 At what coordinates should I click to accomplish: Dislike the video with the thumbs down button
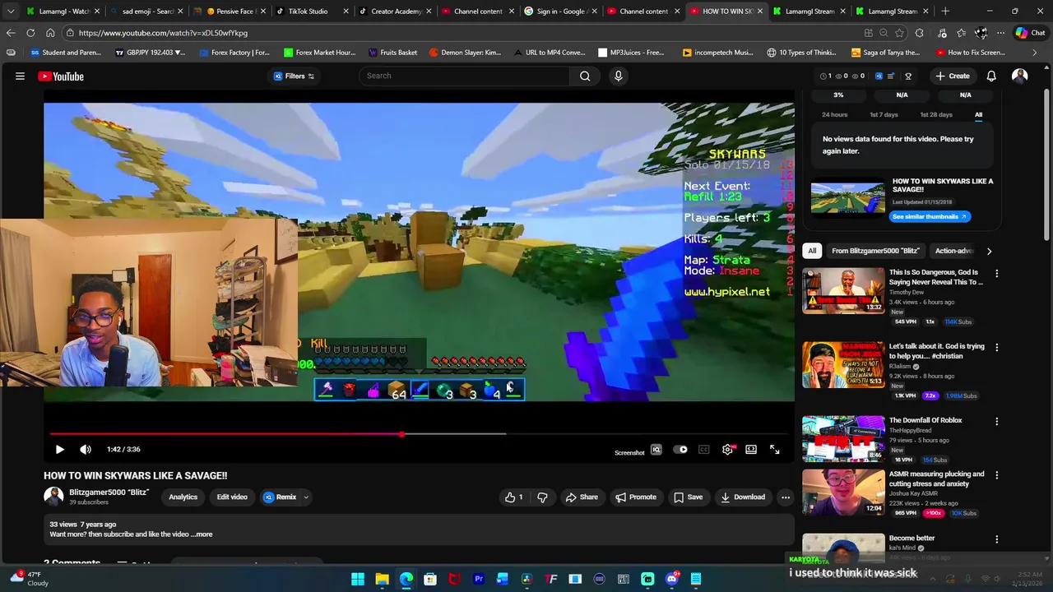(x=542, y=497)
